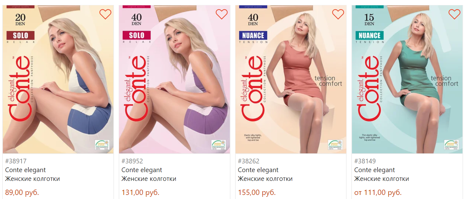Open Женские колготки title of item #38917
This screenshot has width=465, height=199.
pos(32,179)
